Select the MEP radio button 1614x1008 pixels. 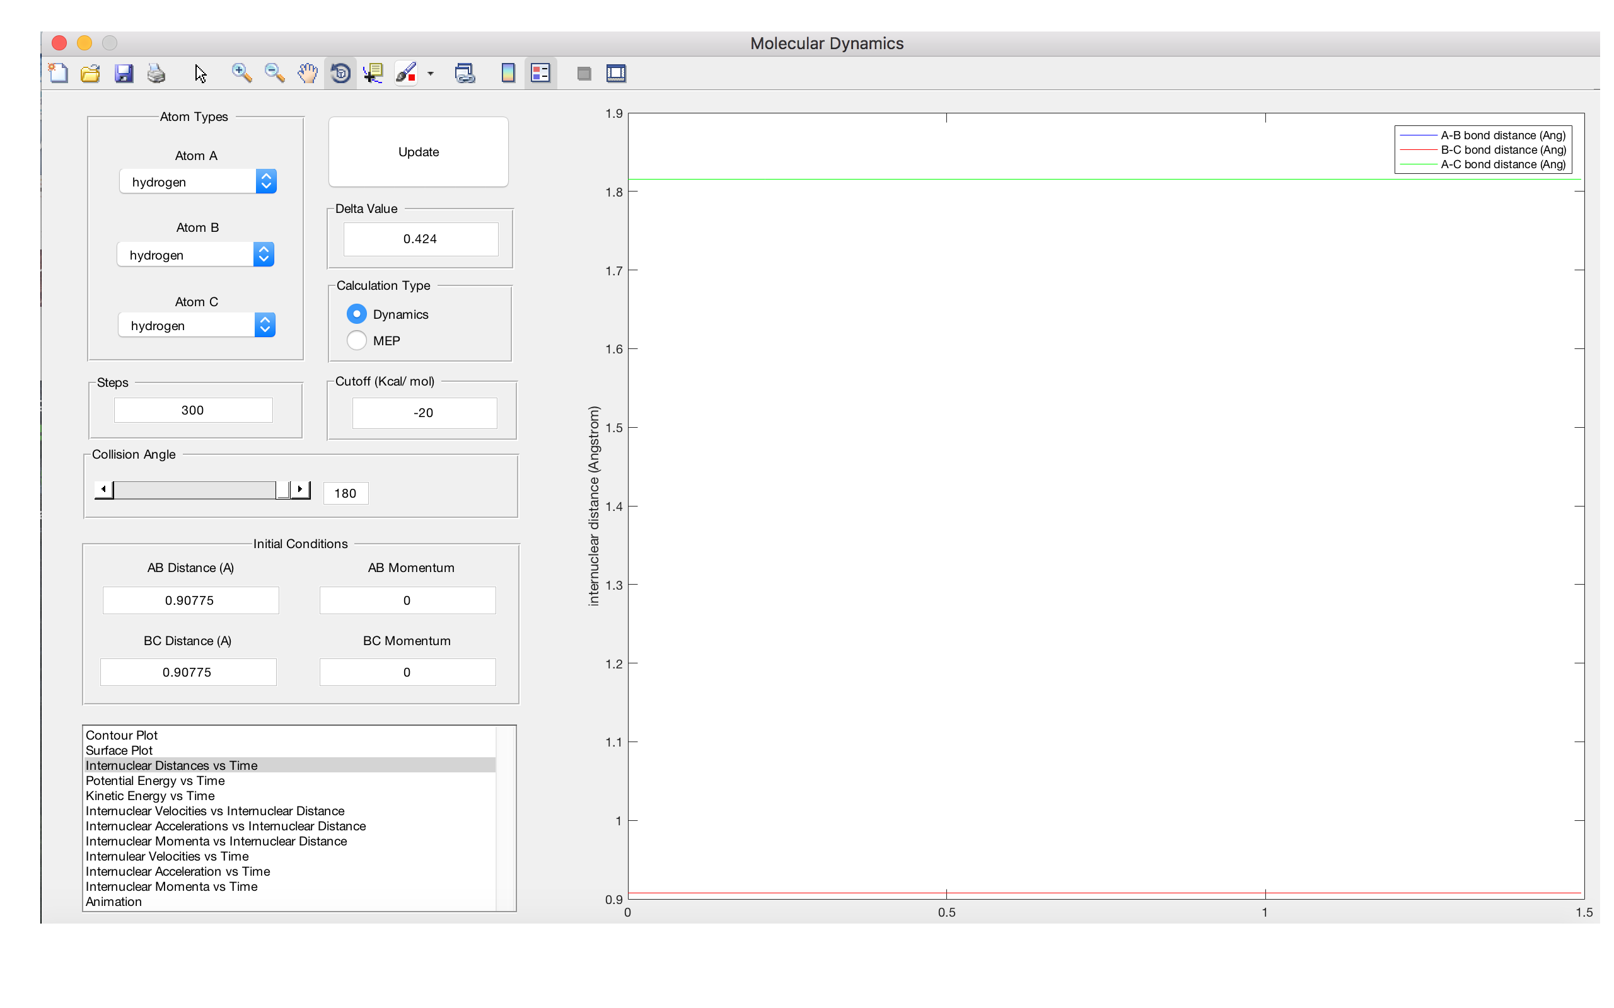point(357,341)
